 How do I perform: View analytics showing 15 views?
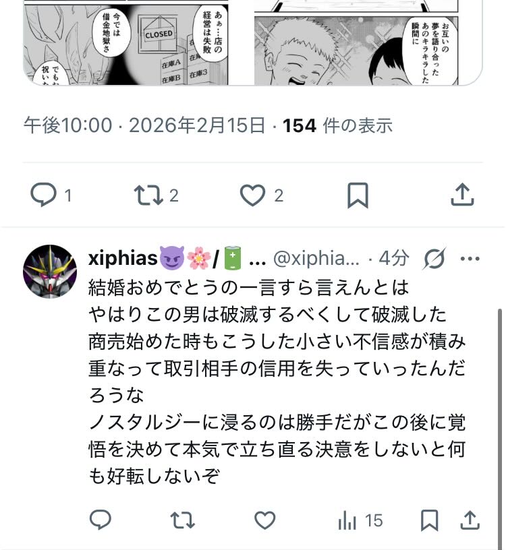coord(360,520)
